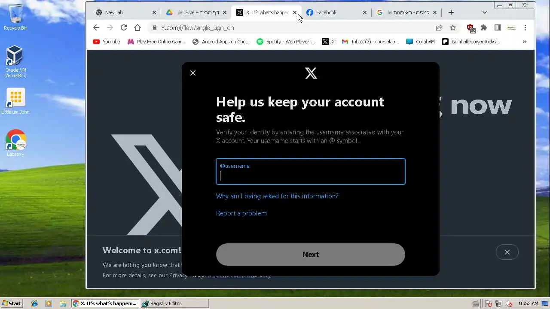Open 'Why am I being asked for this information?'
The image size is (550, 309).
pyautogui.click(x=277, y=196)
